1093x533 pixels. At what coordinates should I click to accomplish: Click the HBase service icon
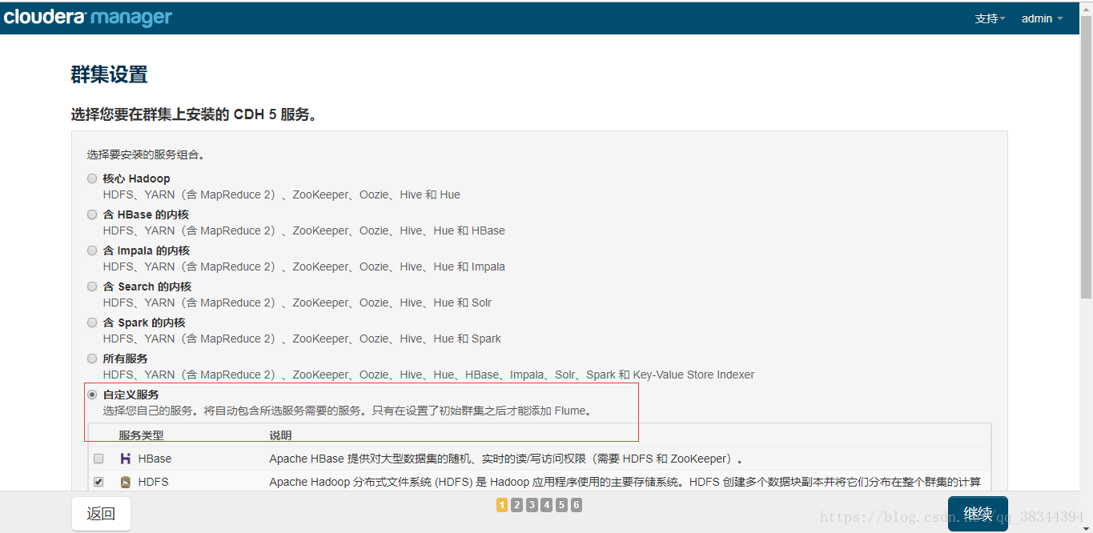pyautogui.click(x=125, y=459)
